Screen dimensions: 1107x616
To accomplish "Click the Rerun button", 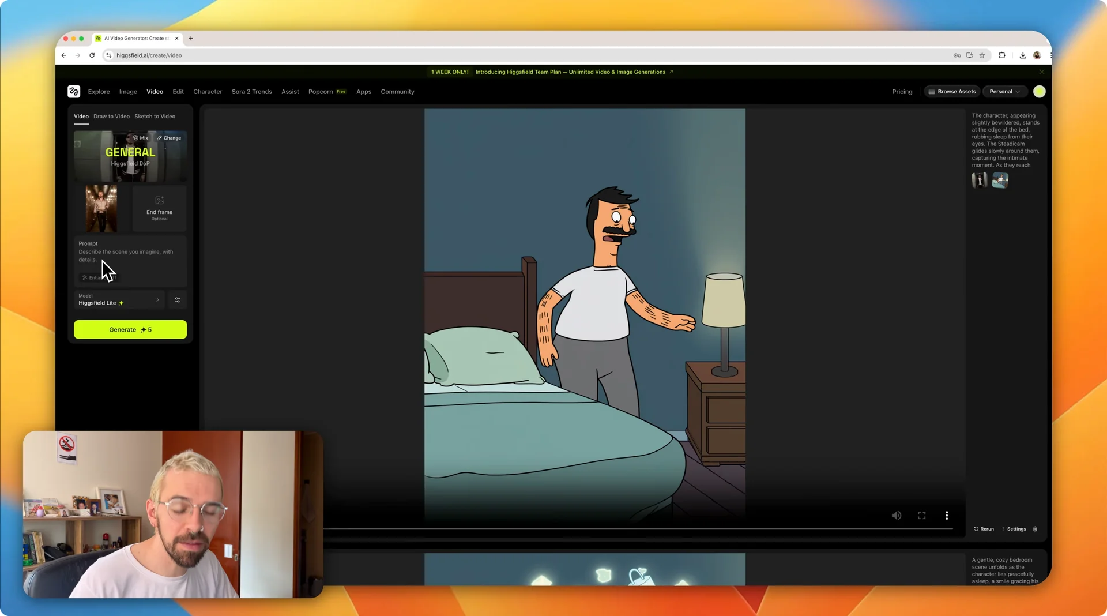I will point(984,529).
